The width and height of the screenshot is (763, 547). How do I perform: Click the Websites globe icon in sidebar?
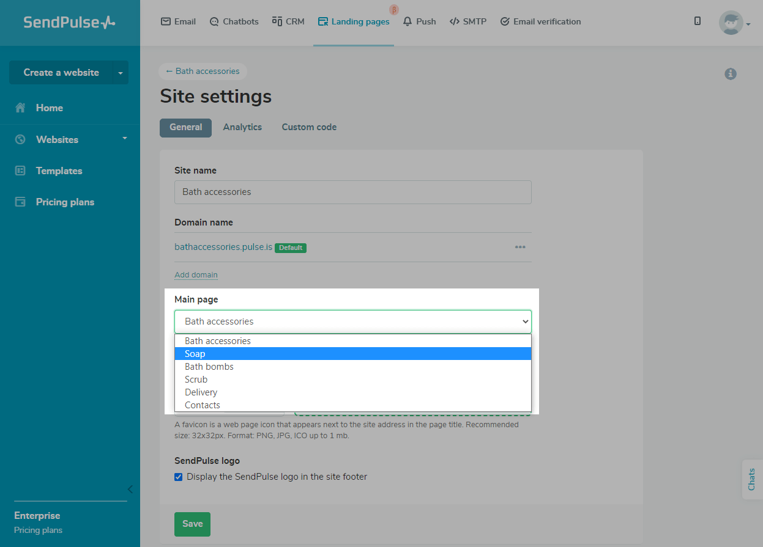coord(20,139)
